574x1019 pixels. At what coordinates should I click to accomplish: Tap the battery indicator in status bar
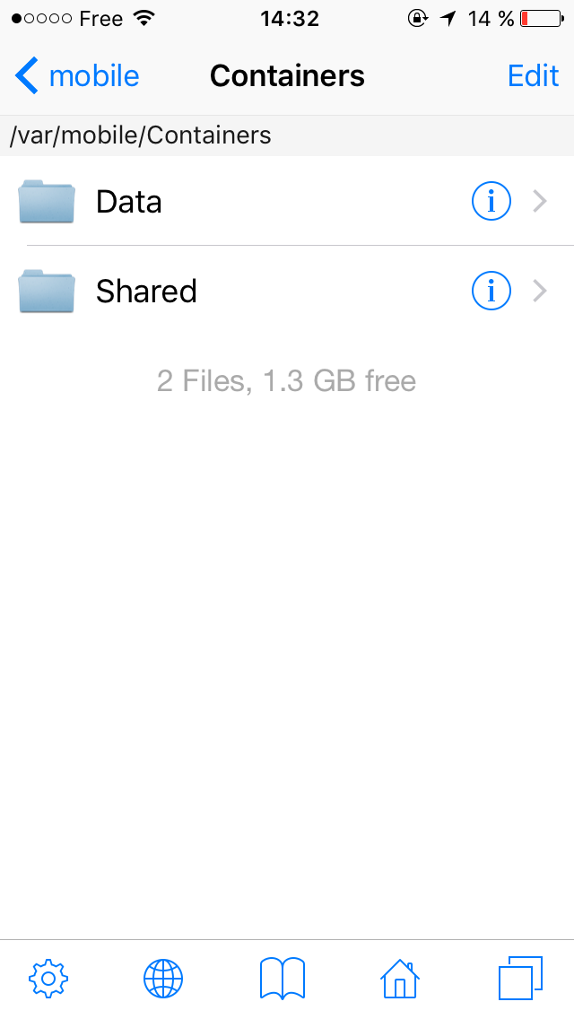pos(542,18)
